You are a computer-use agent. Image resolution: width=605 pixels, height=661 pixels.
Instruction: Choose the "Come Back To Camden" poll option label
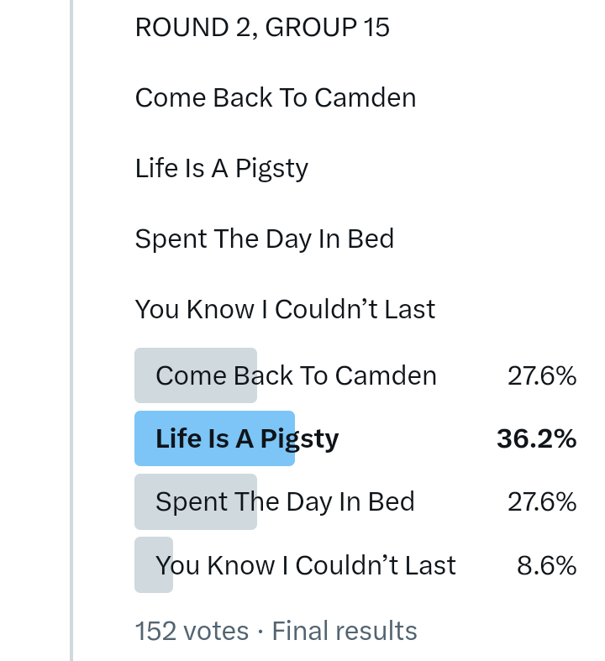pos(296,375)
